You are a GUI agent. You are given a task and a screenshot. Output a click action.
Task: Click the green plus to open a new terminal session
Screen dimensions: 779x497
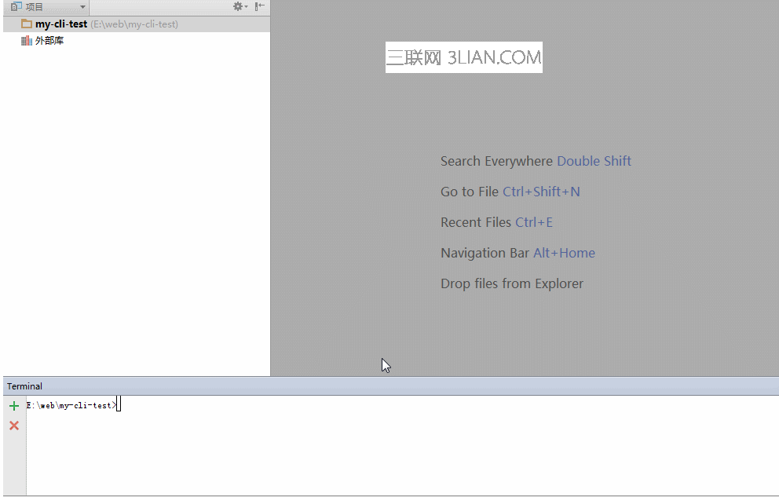tap(13, 406)
